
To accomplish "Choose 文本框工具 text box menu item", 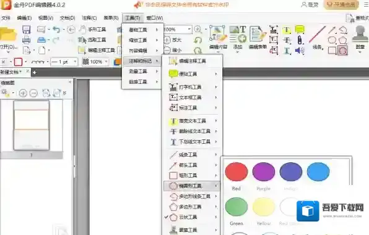I will point(191,97).
